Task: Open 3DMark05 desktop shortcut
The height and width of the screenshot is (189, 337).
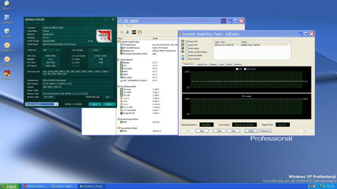Action: [6, 45]
